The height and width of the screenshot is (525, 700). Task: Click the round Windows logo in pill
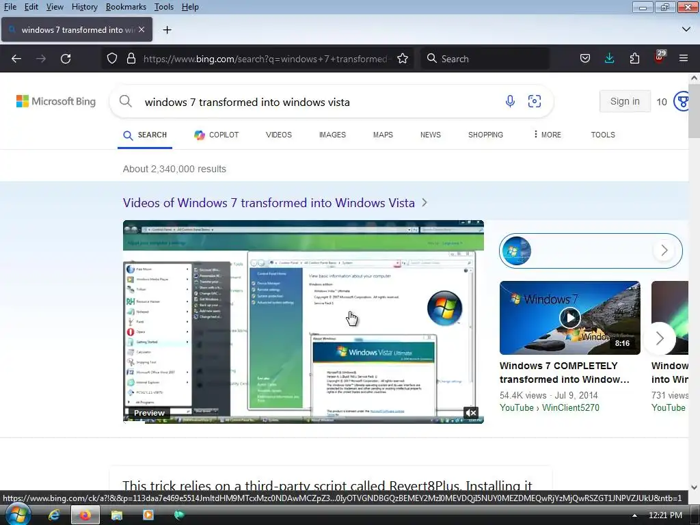517,251
